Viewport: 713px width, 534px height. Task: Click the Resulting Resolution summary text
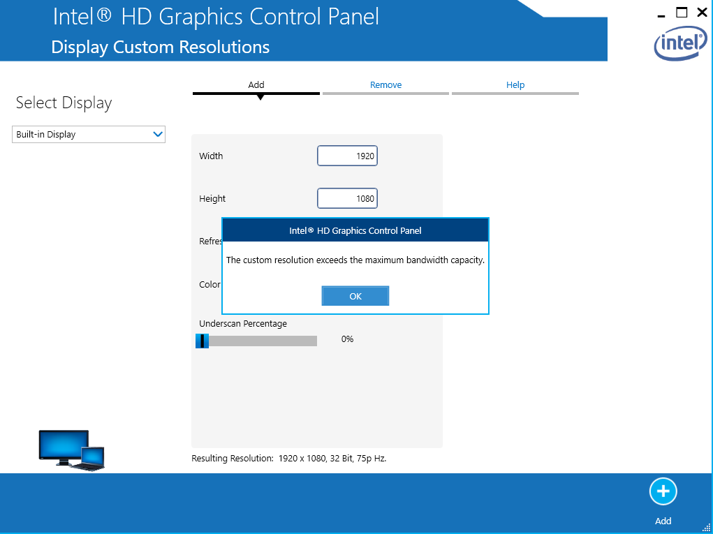(x=288, y=458)
